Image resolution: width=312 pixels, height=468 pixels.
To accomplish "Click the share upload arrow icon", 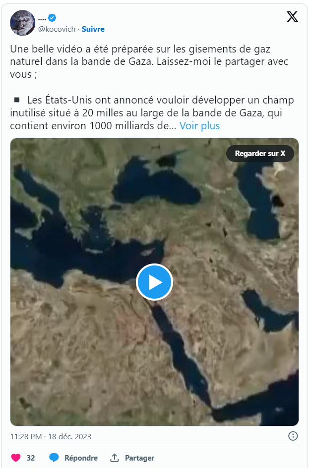I will coord(115,458).
